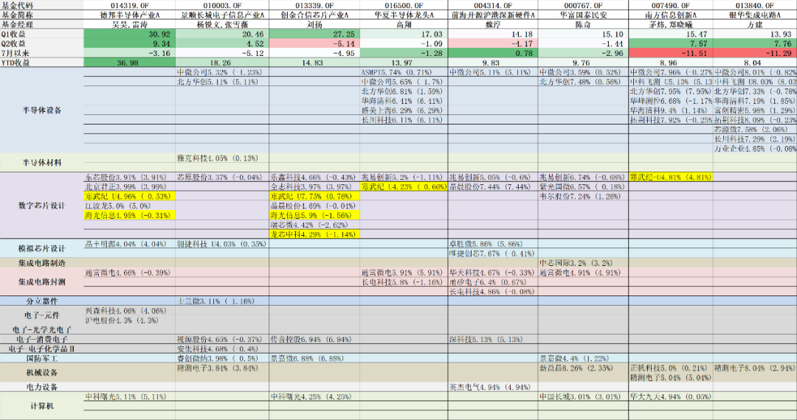
Task: Click the green cell 0.78
Action: [493, 53]
